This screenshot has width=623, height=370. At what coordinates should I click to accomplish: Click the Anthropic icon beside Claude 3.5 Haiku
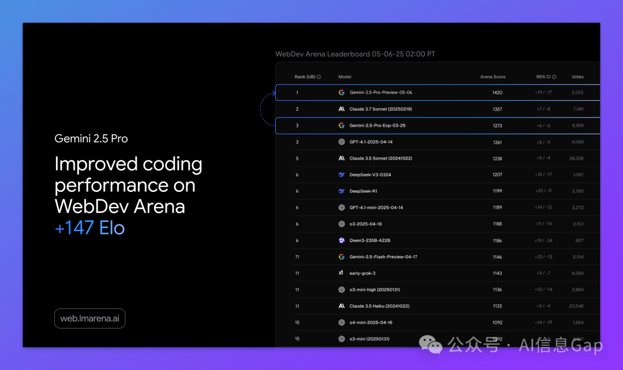pos(341,306)
